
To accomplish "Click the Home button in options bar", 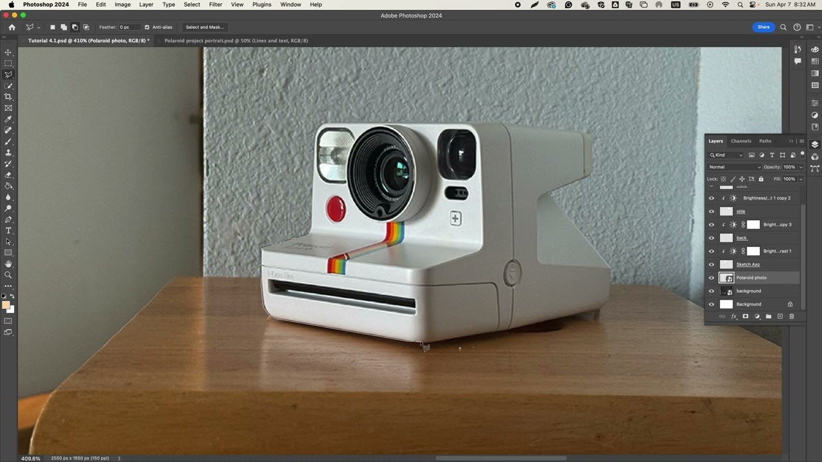I will pos(12,27).
